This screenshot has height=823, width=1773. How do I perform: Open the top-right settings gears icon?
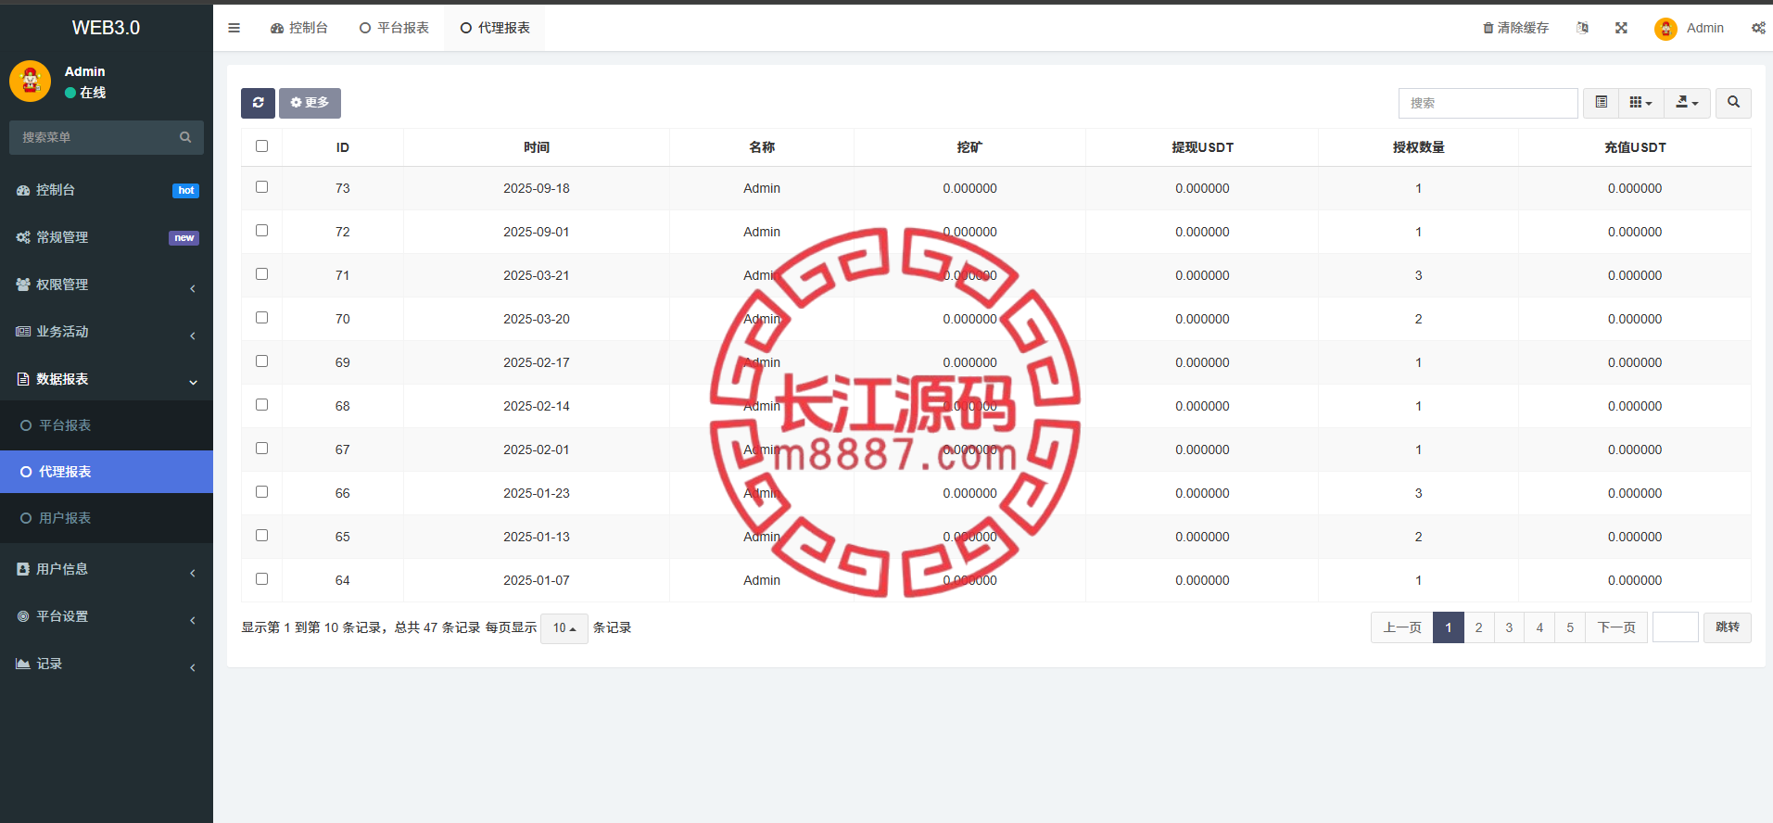(x=1758, y=28)
